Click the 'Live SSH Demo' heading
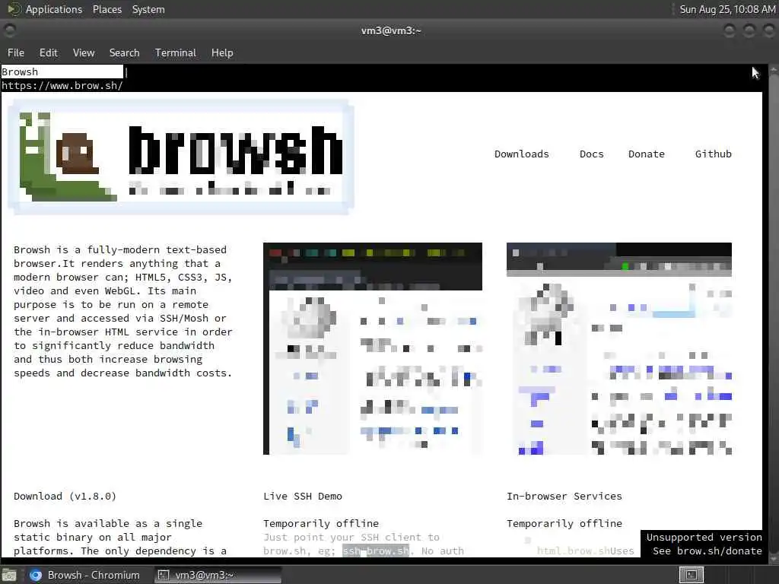 click(x=303, y=496)
